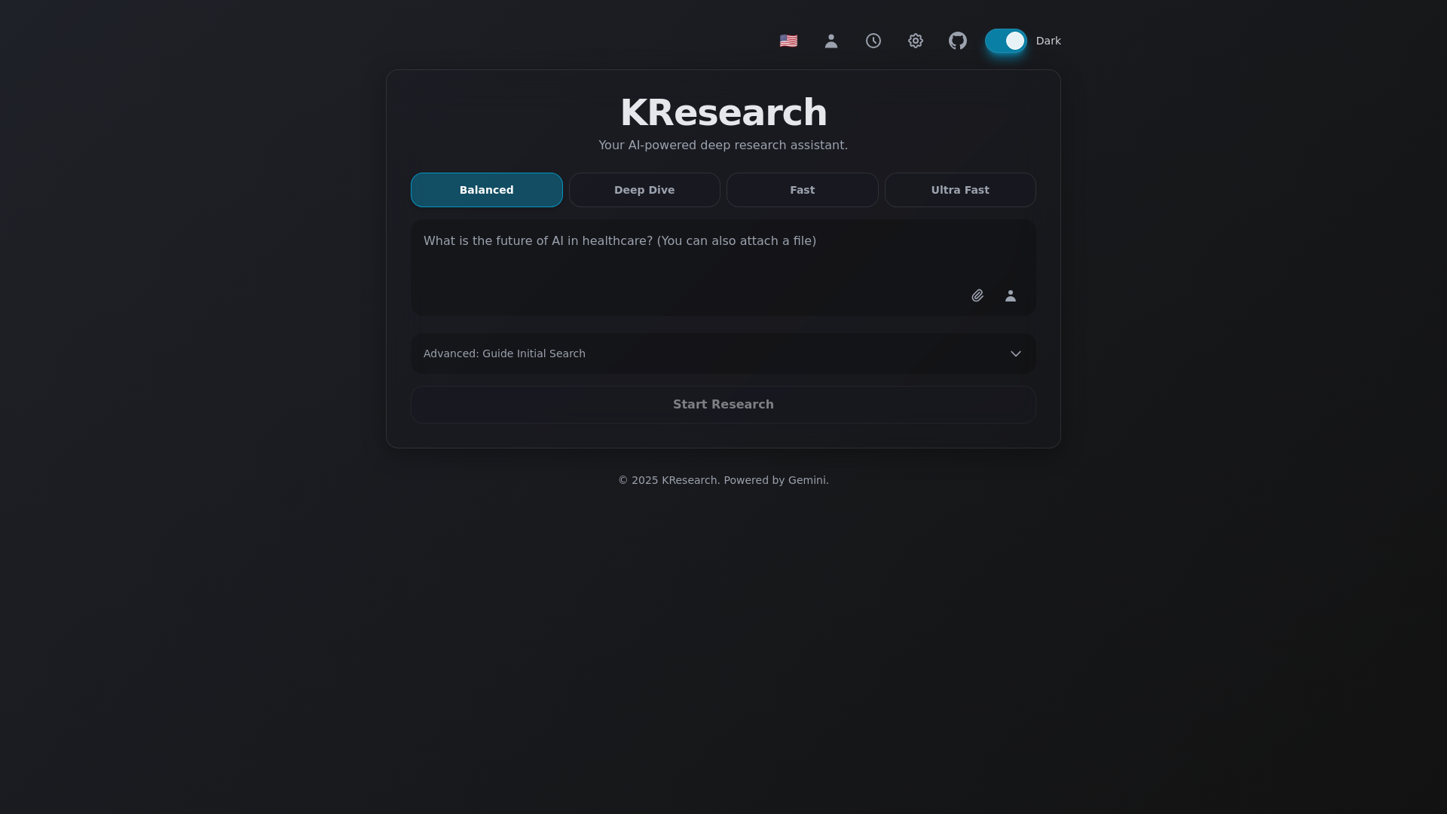1447x814 pixels.
Task: Select the Deep Dive research mode
Action: (644, 190)
